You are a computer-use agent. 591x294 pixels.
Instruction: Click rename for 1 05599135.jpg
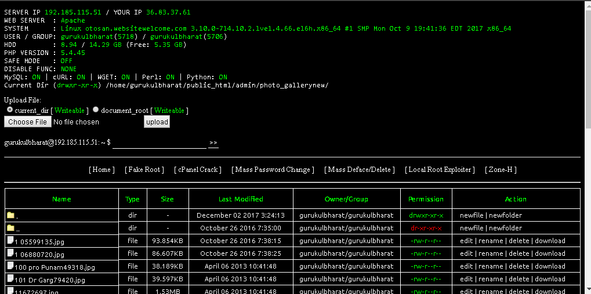pyautogui.click(x=491, y=241)
